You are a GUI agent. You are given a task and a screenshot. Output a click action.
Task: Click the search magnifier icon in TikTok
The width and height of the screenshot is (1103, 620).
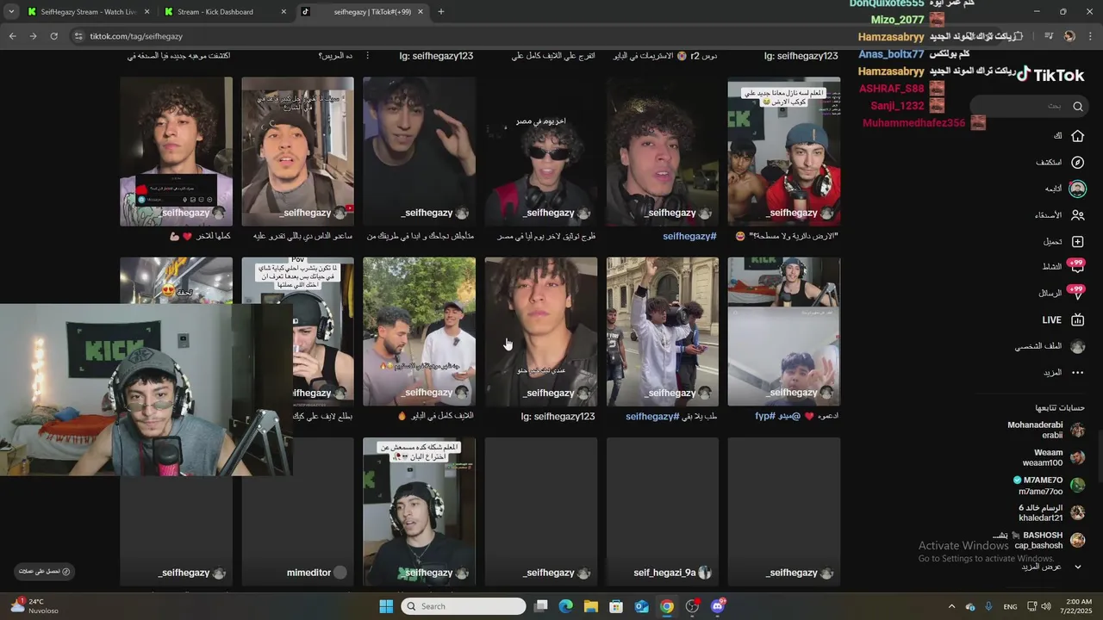(1077, 107)
